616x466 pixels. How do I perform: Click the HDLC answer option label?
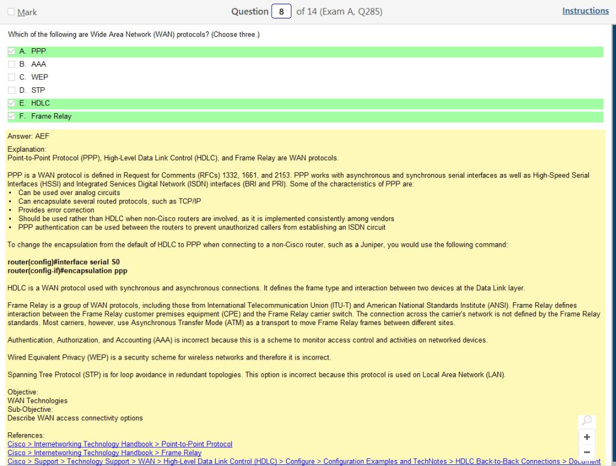[x=40, y=104]
